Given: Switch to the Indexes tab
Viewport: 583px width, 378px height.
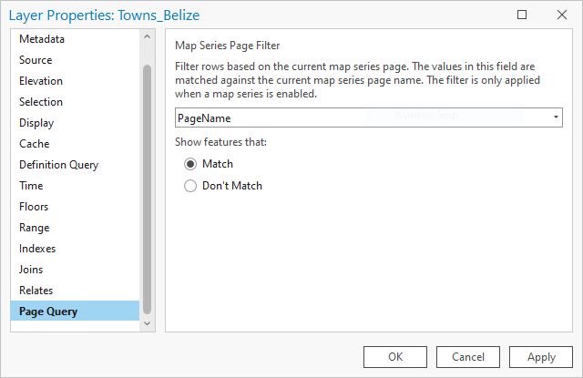Looking at the screenshot, I should click(37, 249).
